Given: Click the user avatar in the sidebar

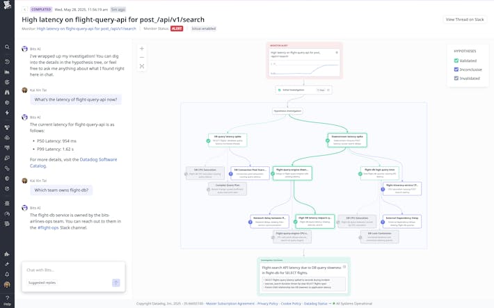Looking at the screenshot, I should pos(7,285).
